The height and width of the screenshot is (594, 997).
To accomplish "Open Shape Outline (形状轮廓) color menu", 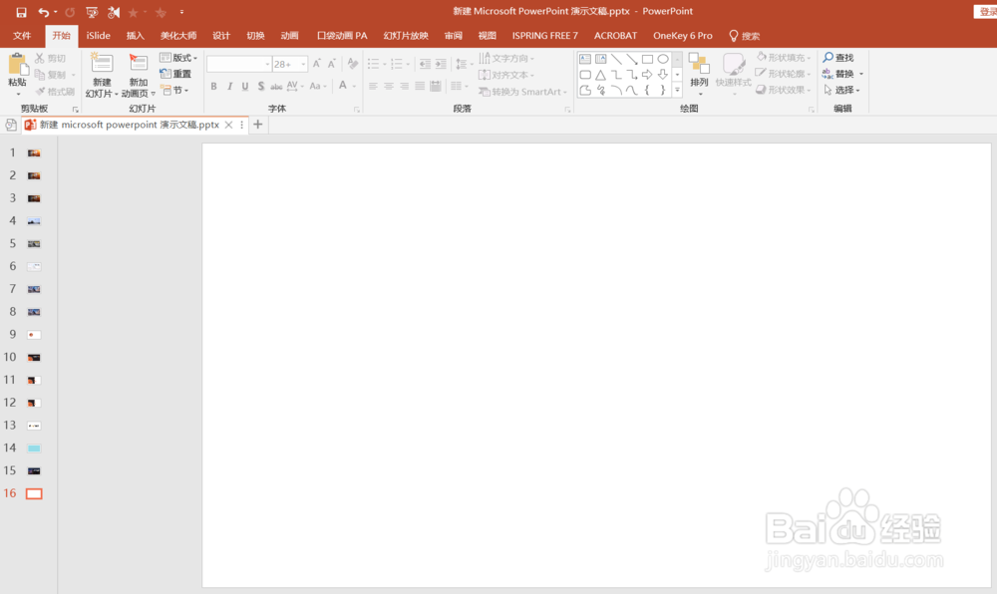I will point(784,74).
